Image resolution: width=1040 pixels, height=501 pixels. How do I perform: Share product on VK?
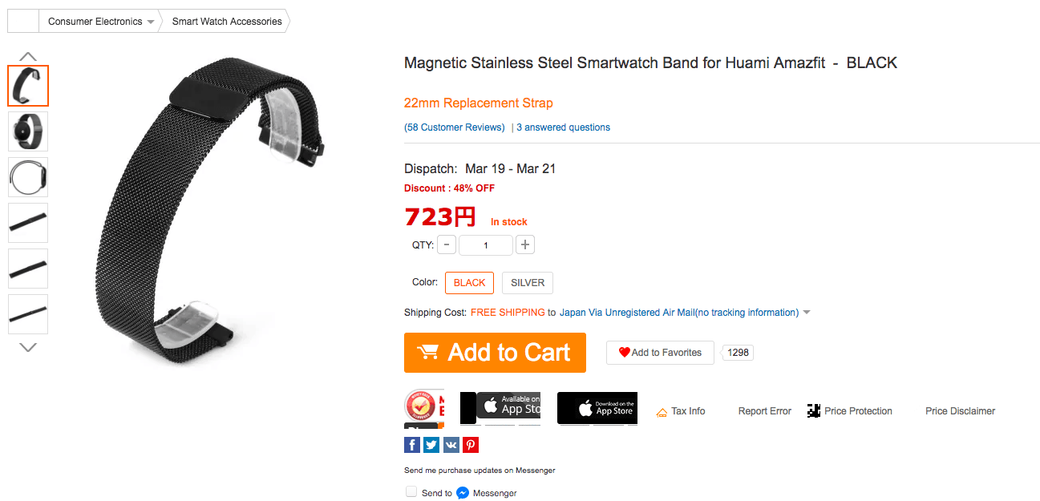pos(451,445)
